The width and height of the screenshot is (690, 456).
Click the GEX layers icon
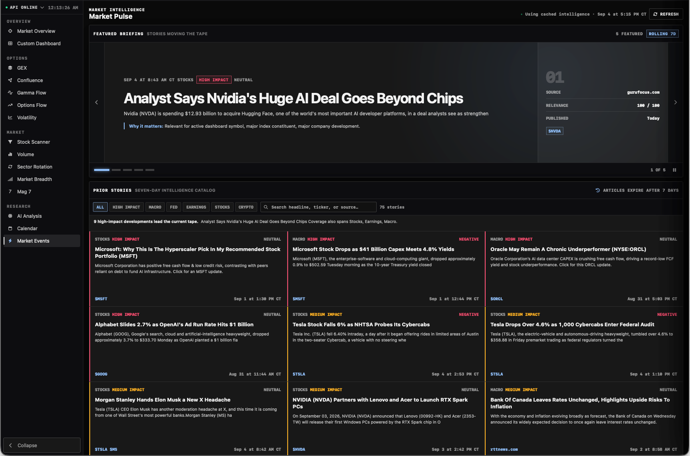[10, 68]
